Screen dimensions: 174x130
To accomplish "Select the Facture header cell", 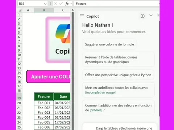I will (44, 96).
